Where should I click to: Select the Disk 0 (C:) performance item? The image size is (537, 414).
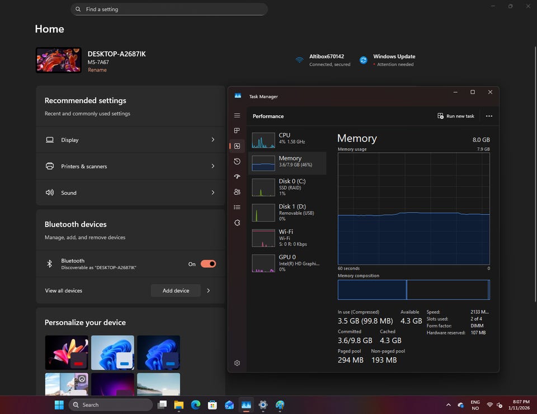tap(287, 187)
